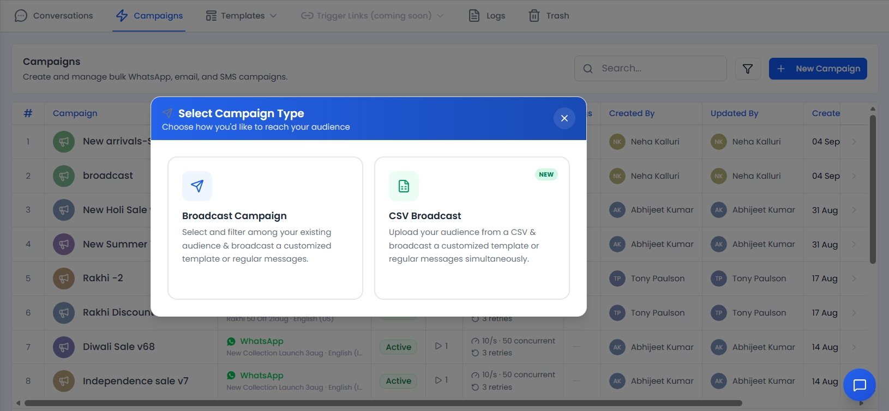Click the vertical scrollbar of the table

click(873, 190)
